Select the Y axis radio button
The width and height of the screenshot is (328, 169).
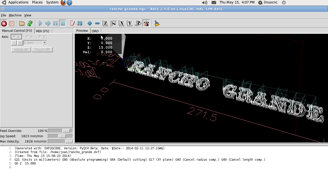27,37
